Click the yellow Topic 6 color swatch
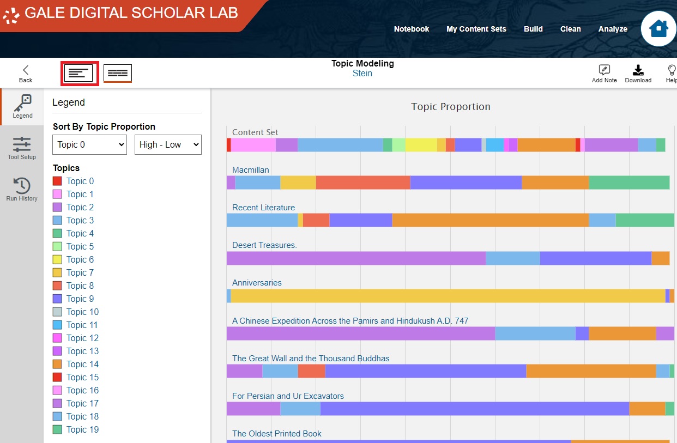The image size is (677, 443). pos(57,259)
